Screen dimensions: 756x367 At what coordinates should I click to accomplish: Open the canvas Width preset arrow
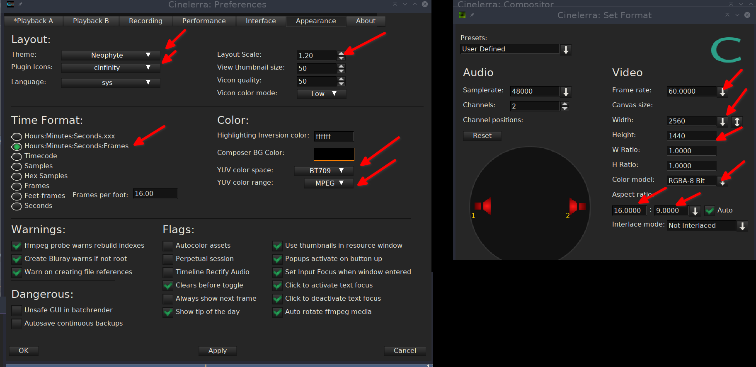(x=722, y=121)
